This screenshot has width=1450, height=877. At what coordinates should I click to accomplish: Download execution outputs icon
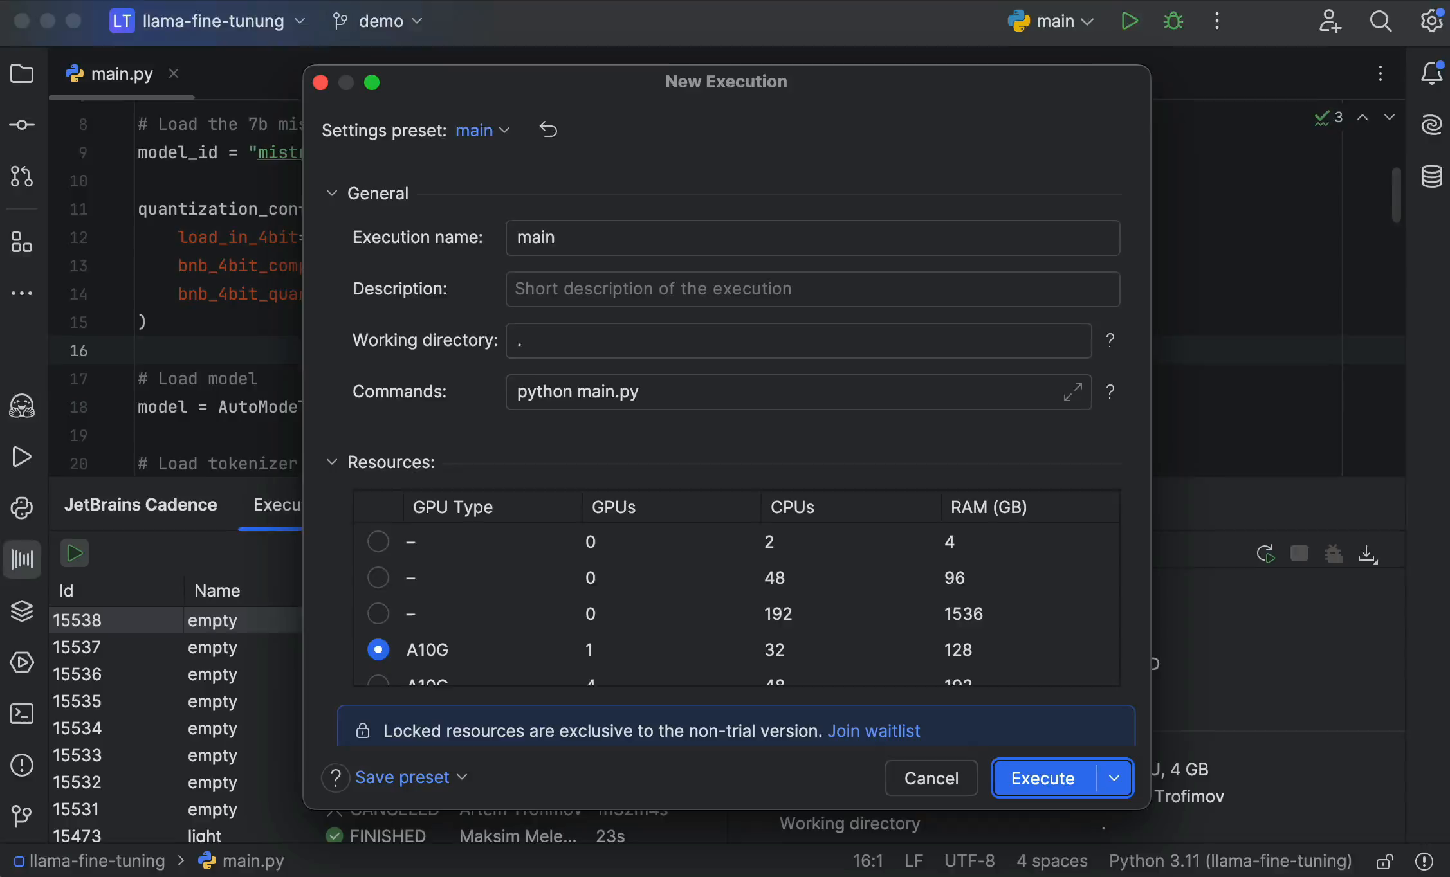[1368, 554]
